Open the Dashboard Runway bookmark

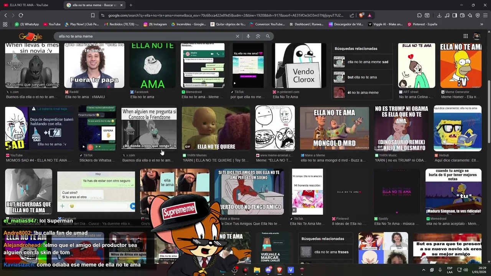coord(306,24)
